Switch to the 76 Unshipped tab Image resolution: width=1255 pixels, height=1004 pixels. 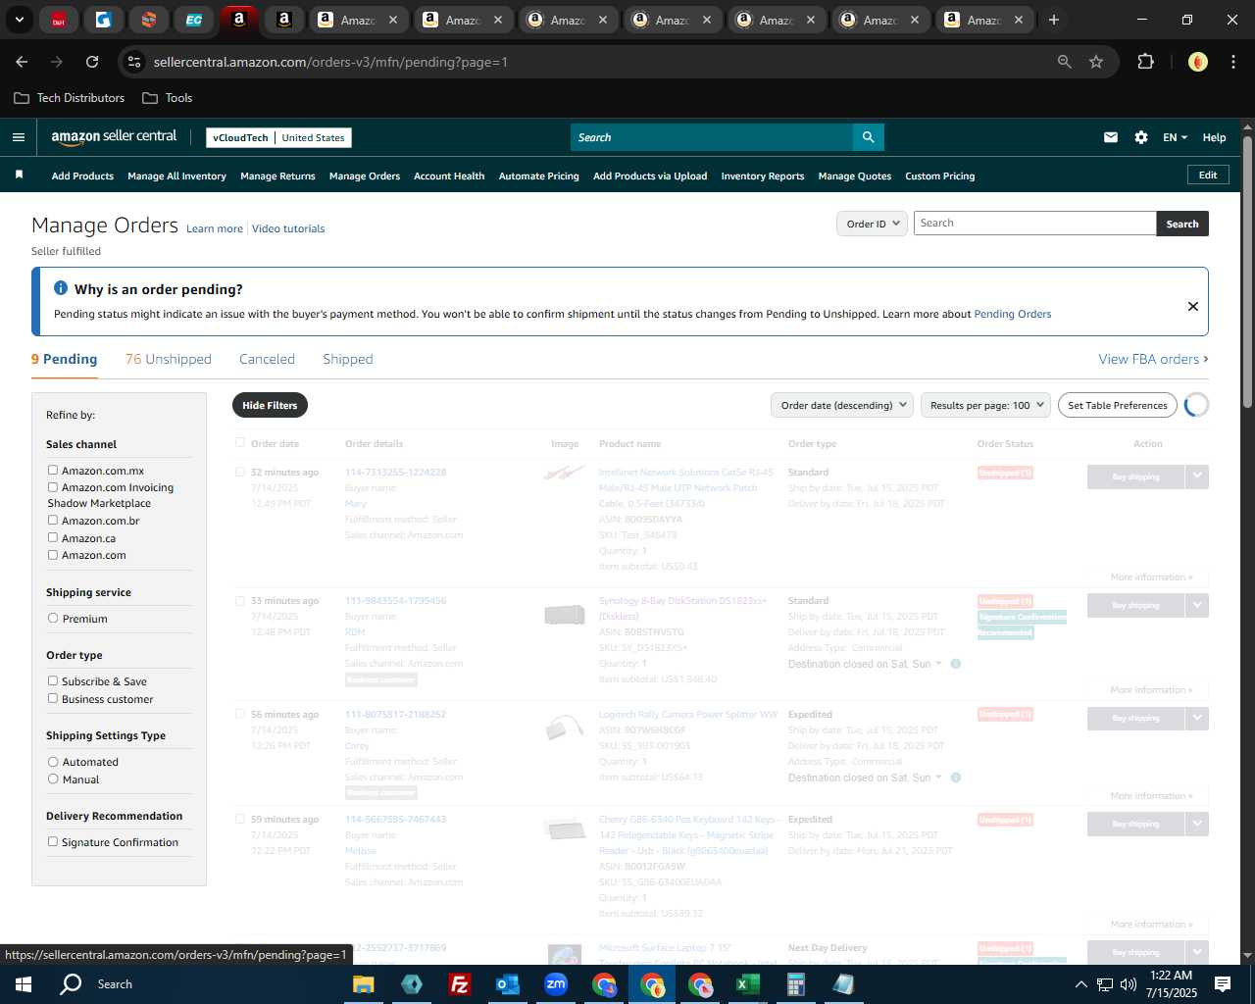pyautogui.click(x=169, y=359)
